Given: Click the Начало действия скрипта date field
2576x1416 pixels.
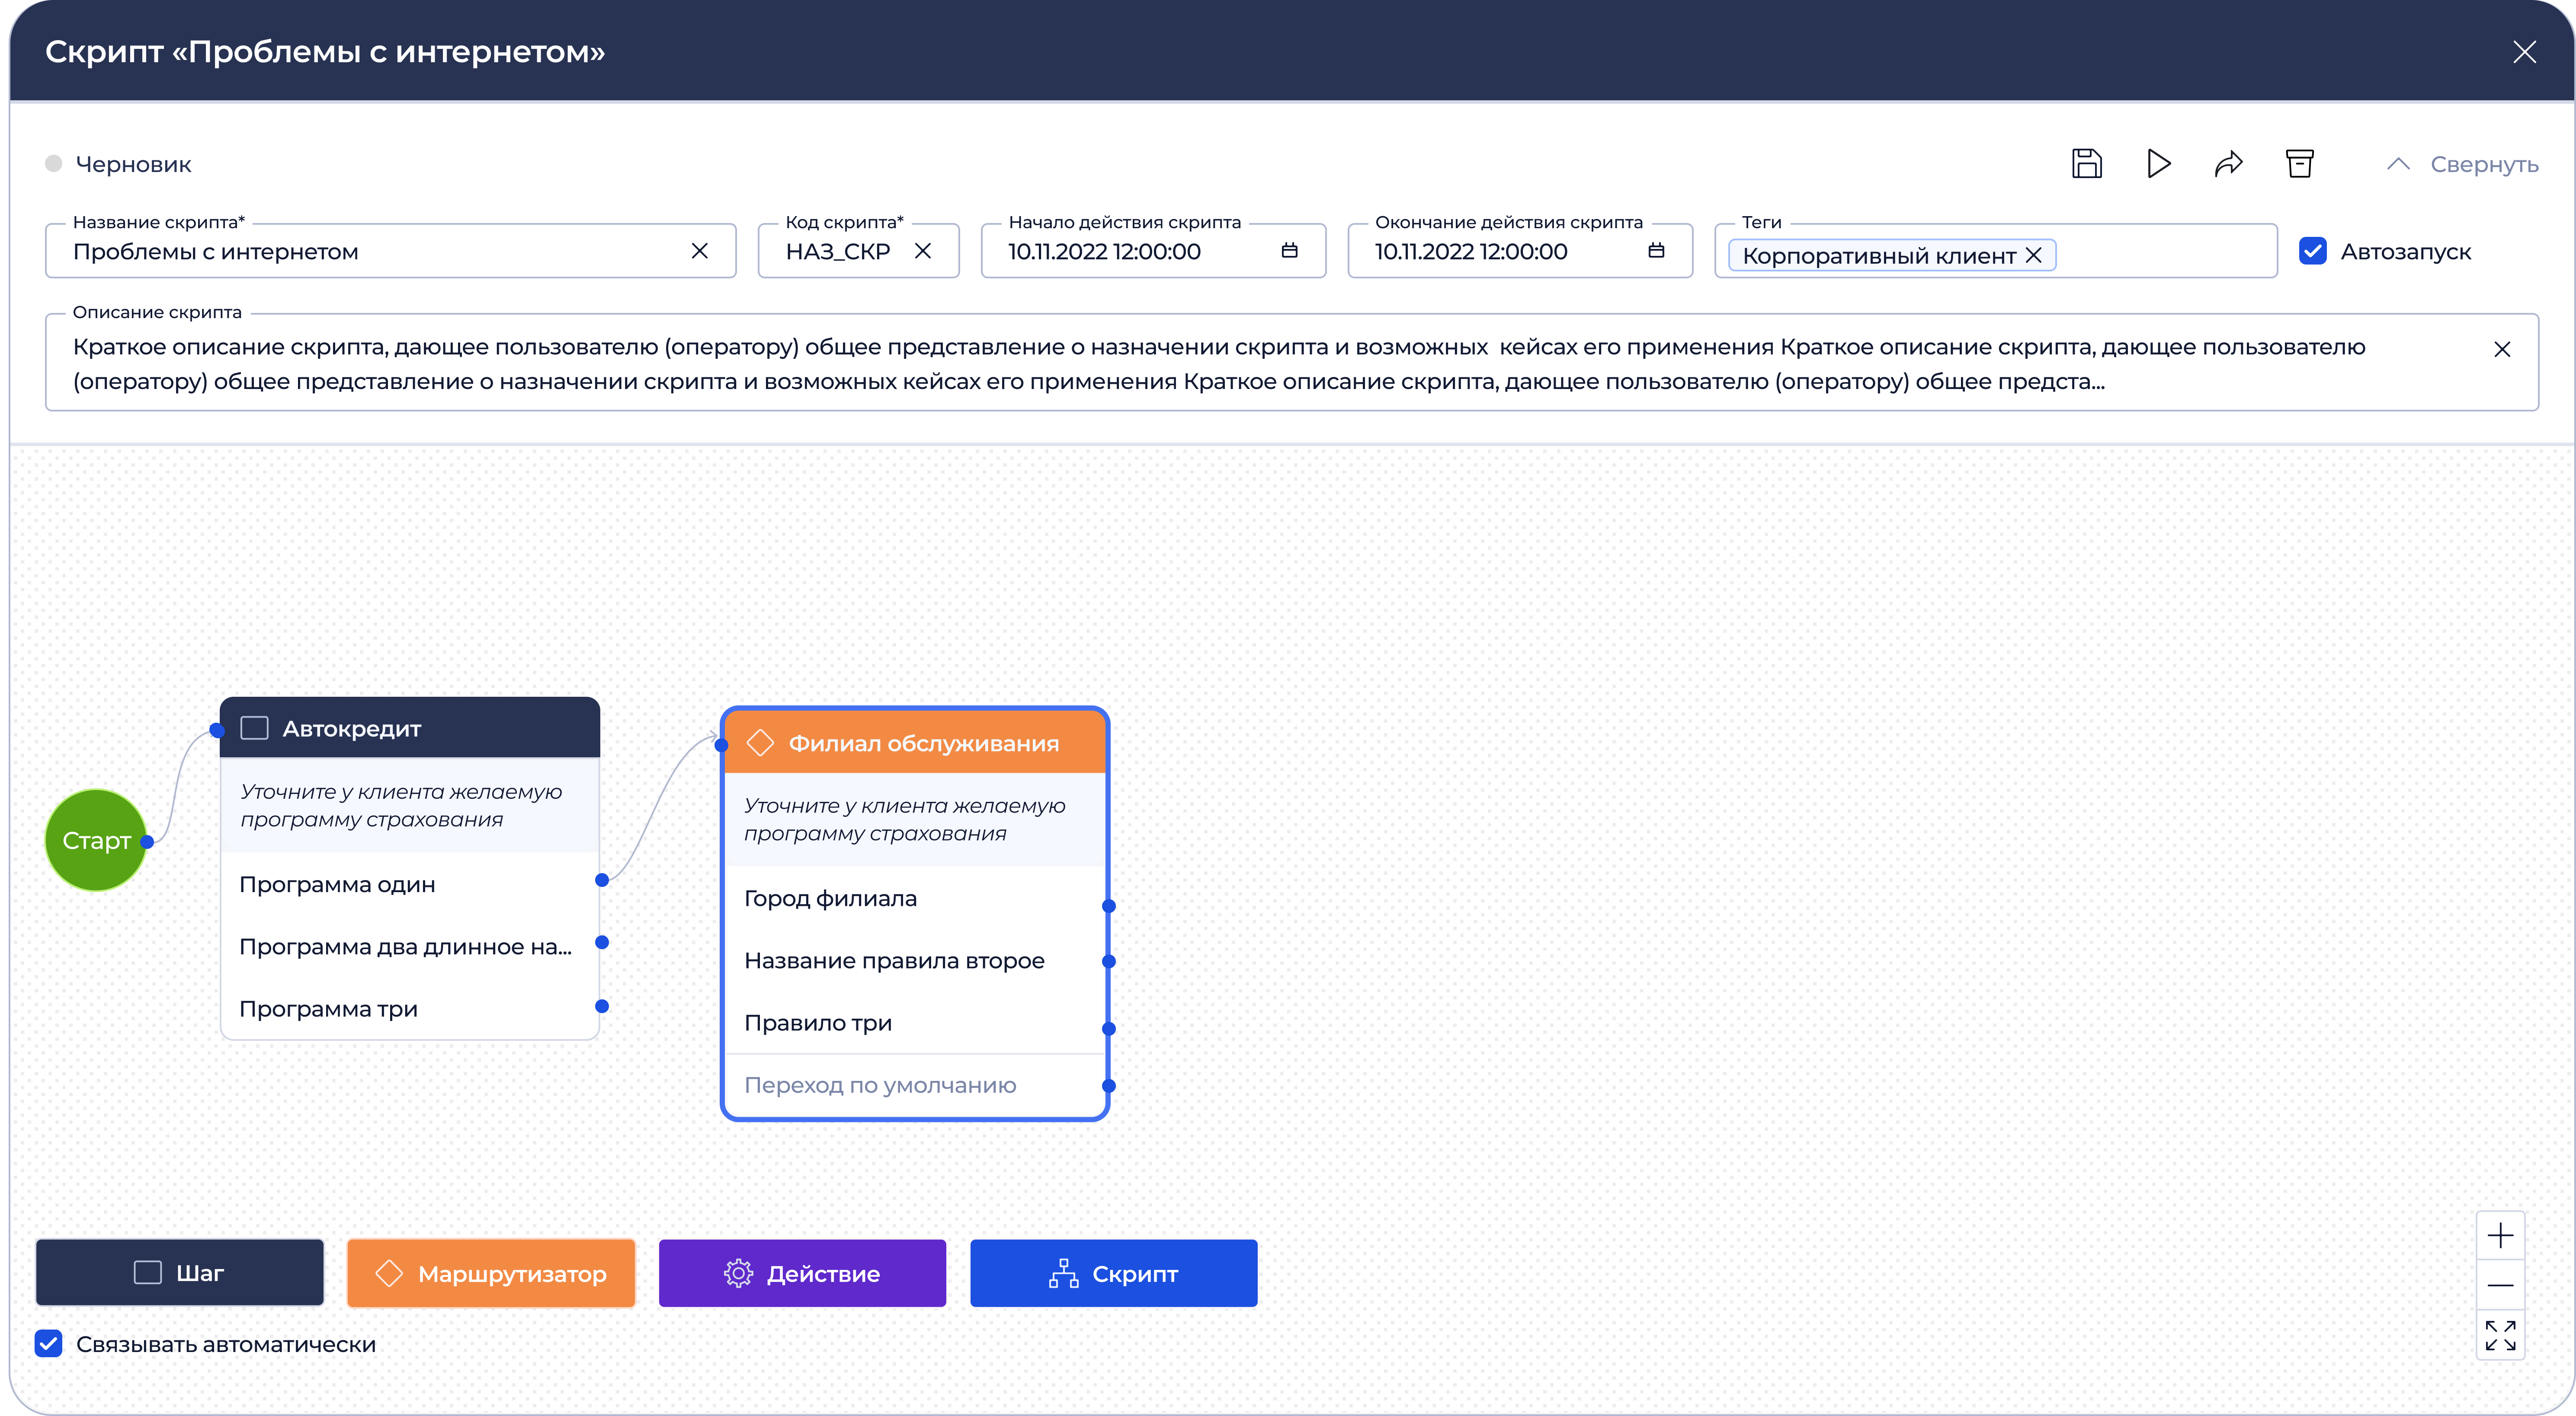Looking at the screenshot, I should (1153, 251).
